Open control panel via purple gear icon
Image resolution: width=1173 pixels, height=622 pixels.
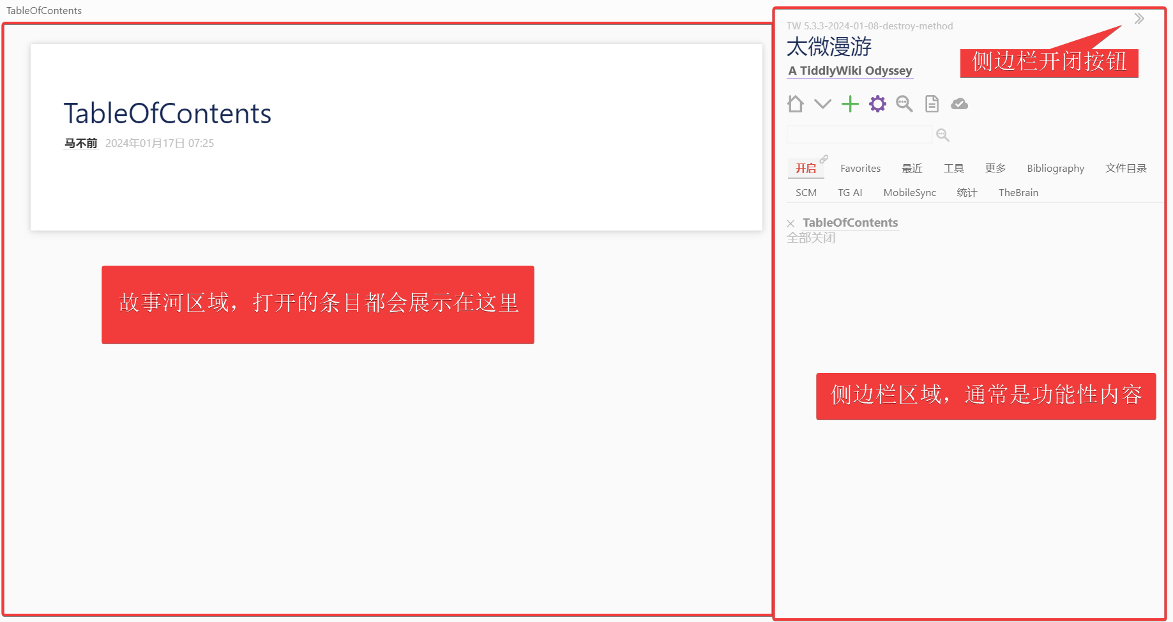coord(877,103)
